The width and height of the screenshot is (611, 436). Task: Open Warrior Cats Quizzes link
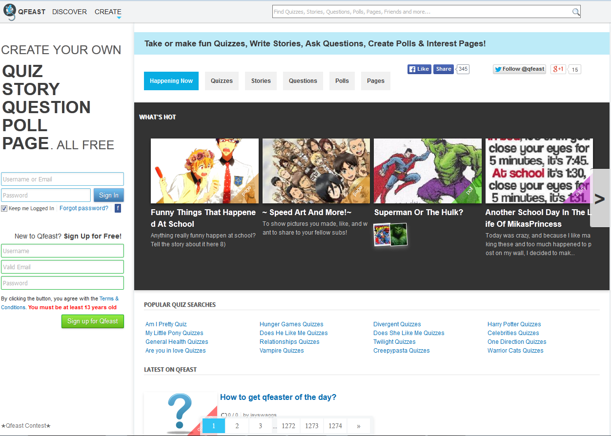coord(515,351)
